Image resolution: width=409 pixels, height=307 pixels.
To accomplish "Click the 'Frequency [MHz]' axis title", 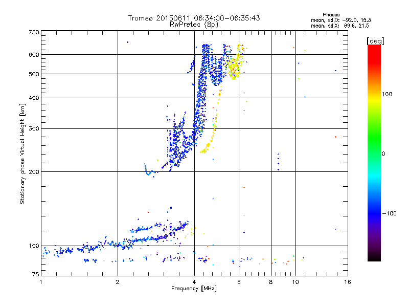I will tap(194, 289).
